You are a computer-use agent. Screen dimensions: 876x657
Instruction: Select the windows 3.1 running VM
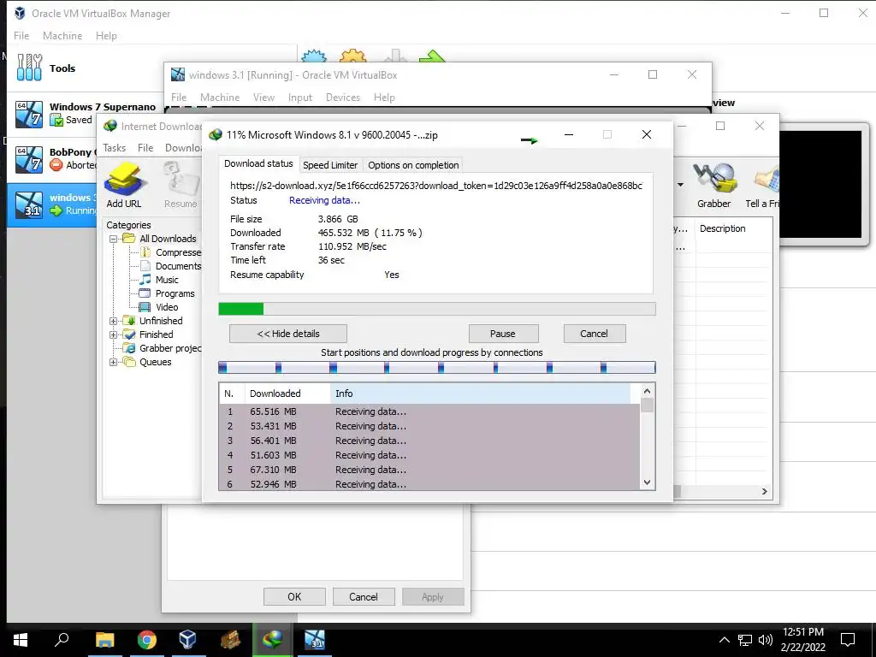pyautogui.click(x=53, y=204)
